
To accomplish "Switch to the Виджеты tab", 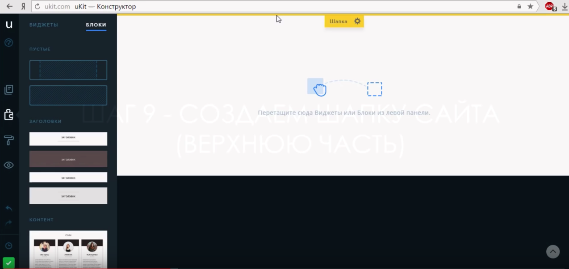I will [44, 25].
